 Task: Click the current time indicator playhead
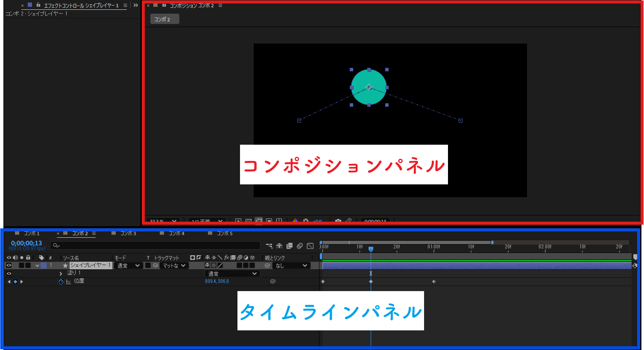tap(371, 249)
